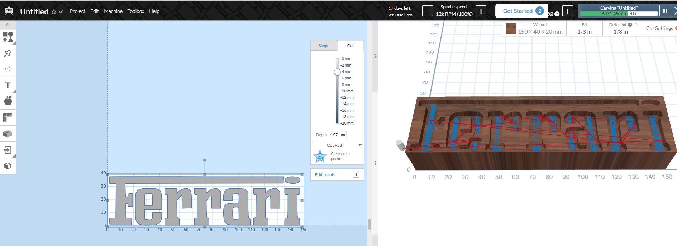
Task: Collapse the left tool sidebar
Action: pyautogui.click(x=8, y=25)
